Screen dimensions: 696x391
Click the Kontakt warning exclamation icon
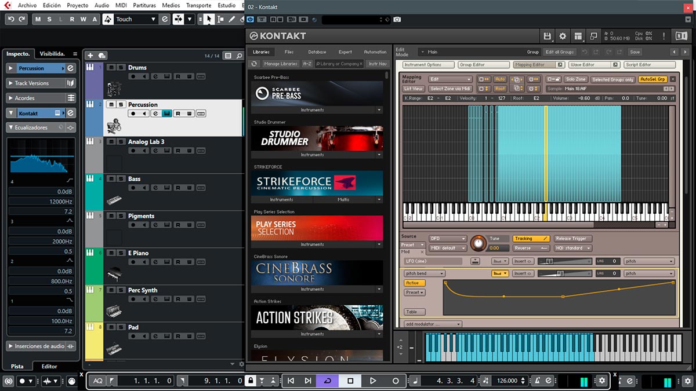pos(664,36)
